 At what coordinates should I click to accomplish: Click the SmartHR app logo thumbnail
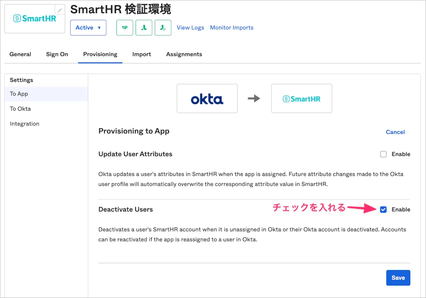click(34, 19)
